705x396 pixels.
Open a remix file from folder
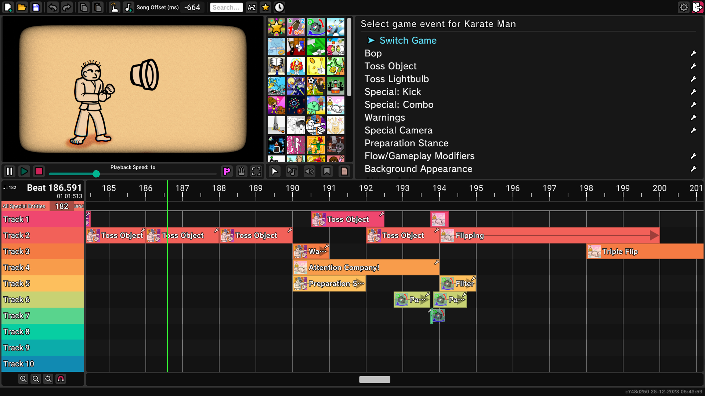tap(22, 7)
